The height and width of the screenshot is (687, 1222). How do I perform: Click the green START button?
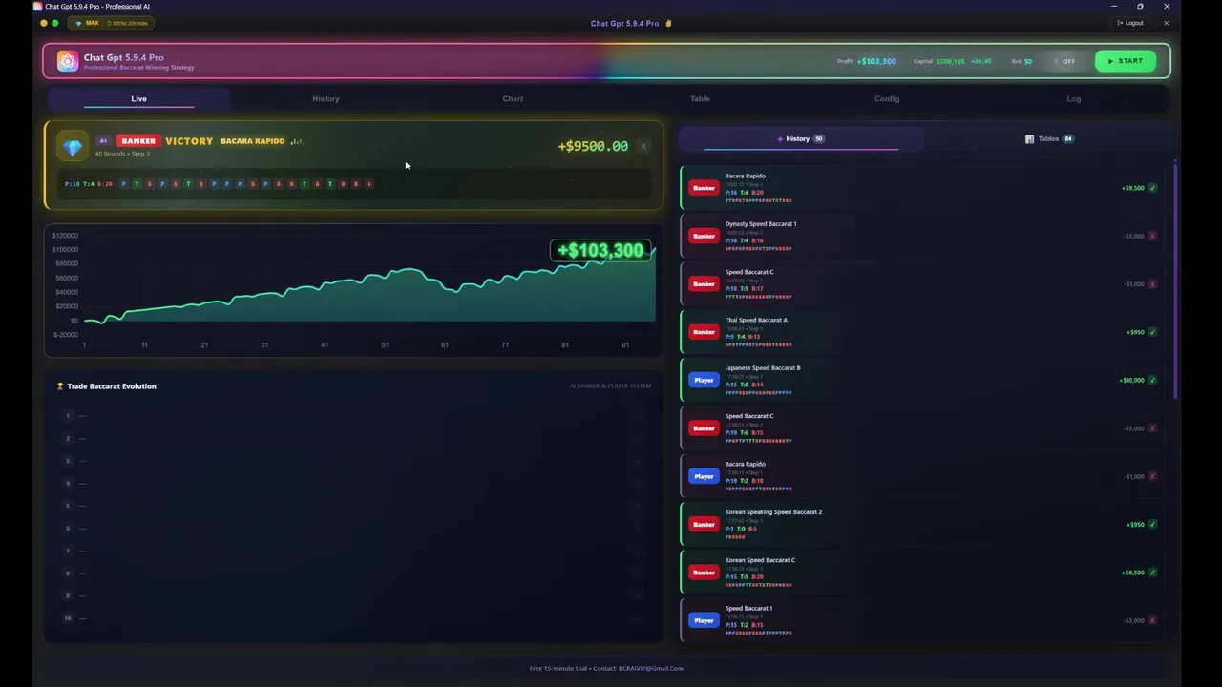1126,61
